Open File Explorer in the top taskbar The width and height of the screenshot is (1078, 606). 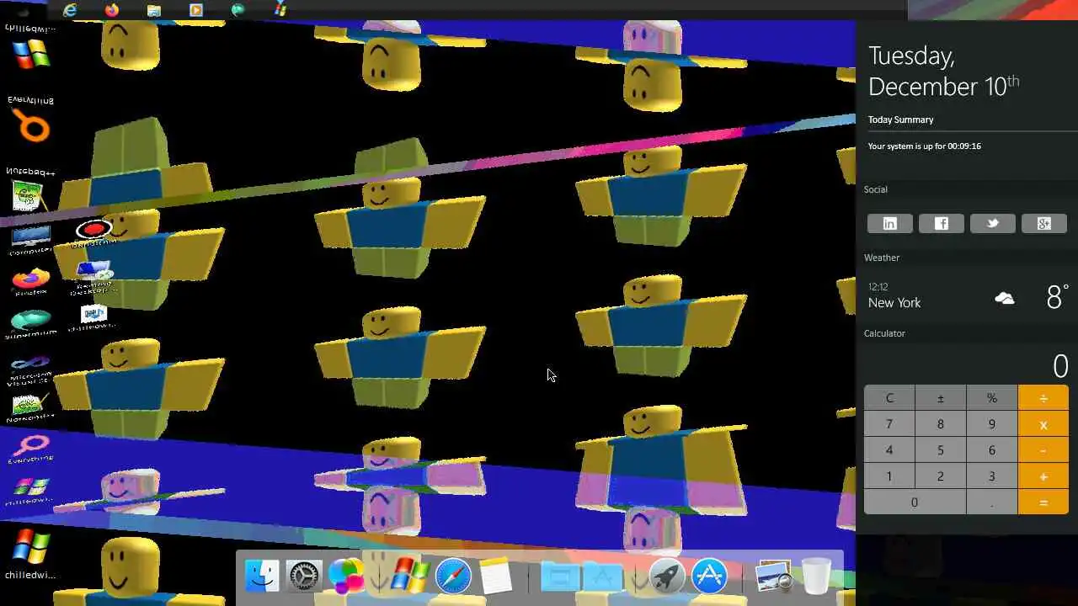tap(154, 10)
